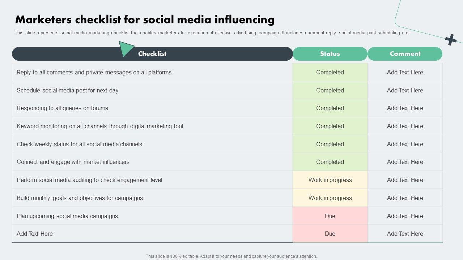This screenshot has height=260, width=463.
Task: Click comment field for 'Reply to all comments' row
Action: [x=405, y=72]
